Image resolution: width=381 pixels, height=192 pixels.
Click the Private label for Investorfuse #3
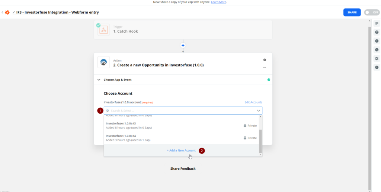(252, 126)
